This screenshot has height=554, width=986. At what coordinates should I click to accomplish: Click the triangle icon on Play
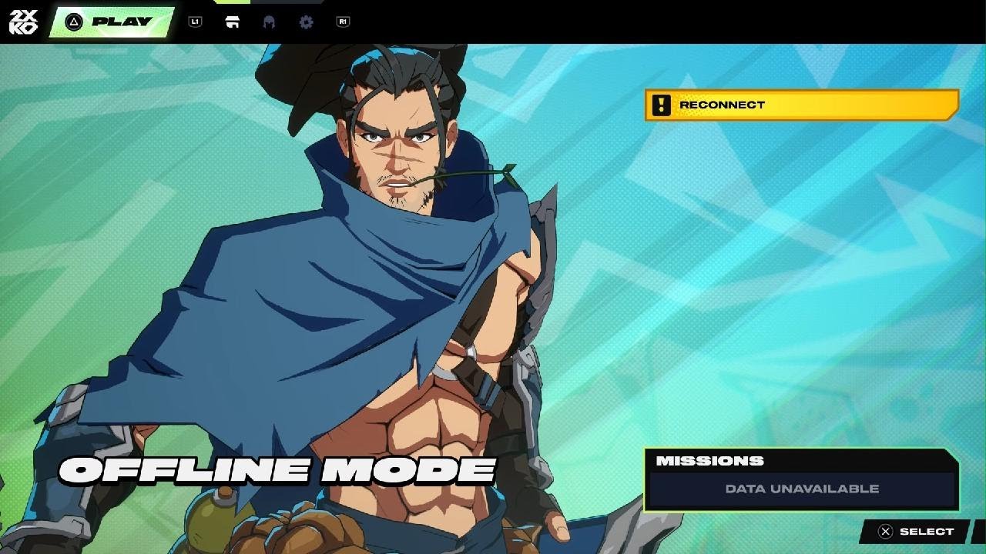point(74,22)
